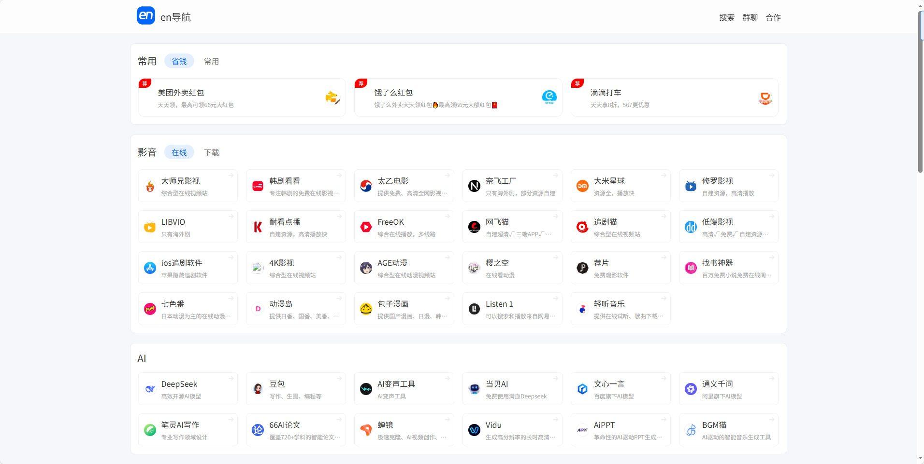This screenshot has width=924, height=464.
Task: Open 搜索 in the top navigation
Action: 726,17
